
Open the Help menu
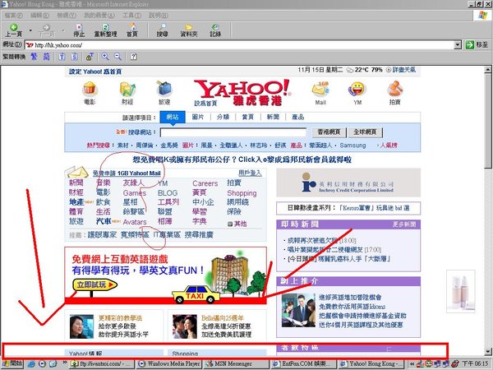(x=158, y=15)
